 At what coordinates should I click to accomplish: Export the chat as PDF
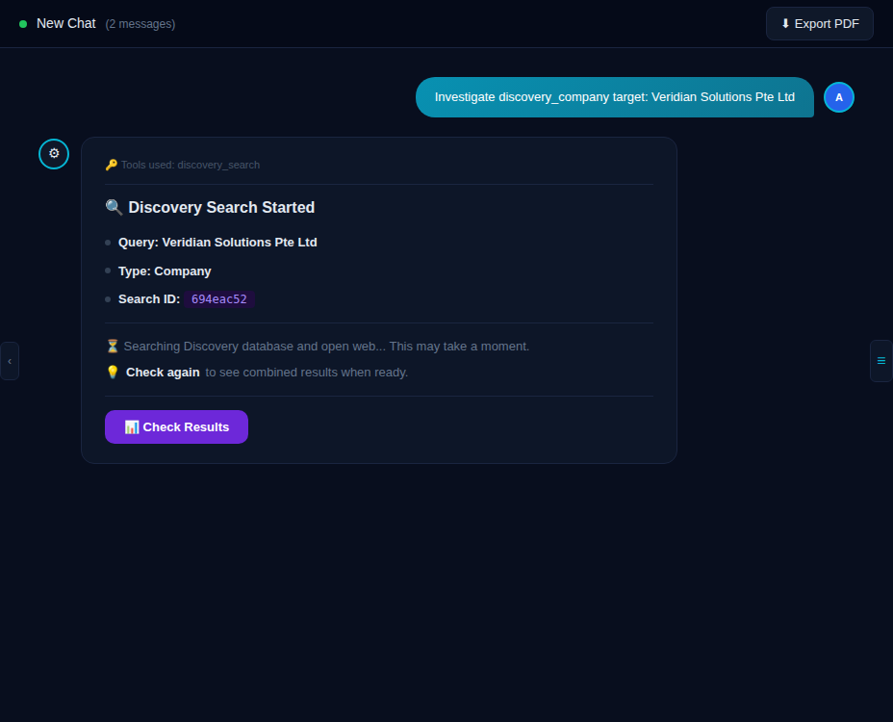coord(819,24)
